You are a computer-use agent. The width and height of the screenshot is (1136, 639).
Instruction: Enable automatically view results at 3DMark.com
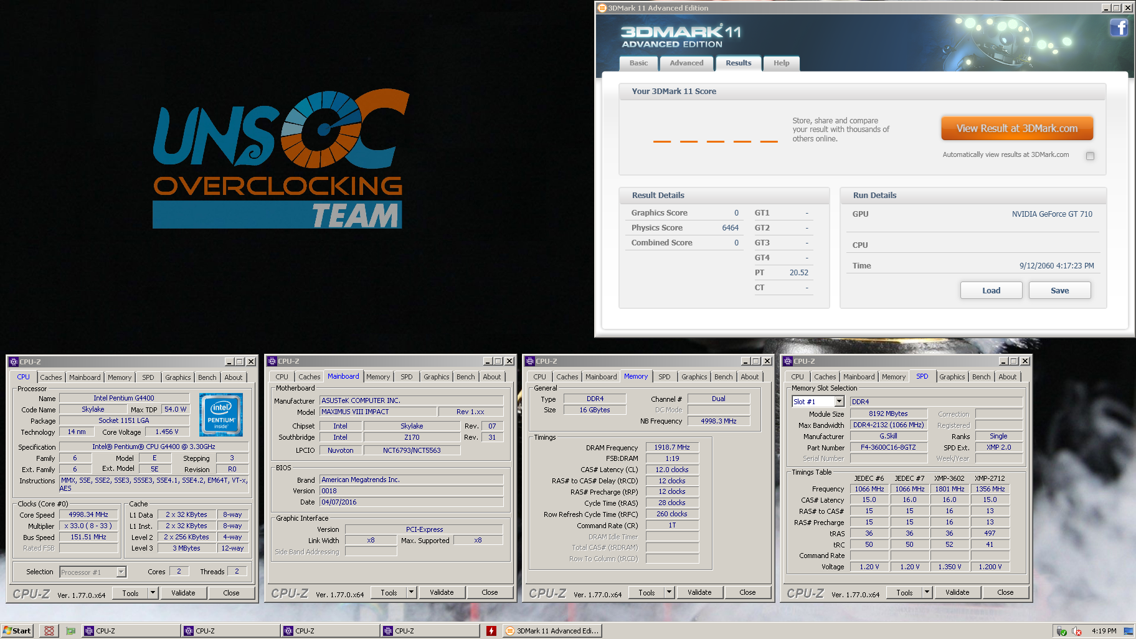pos(1090,156)
